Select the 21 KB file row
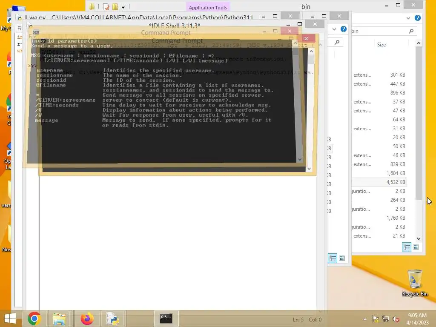This screenshot has width=436, height=327. click(x=379, y=236)
